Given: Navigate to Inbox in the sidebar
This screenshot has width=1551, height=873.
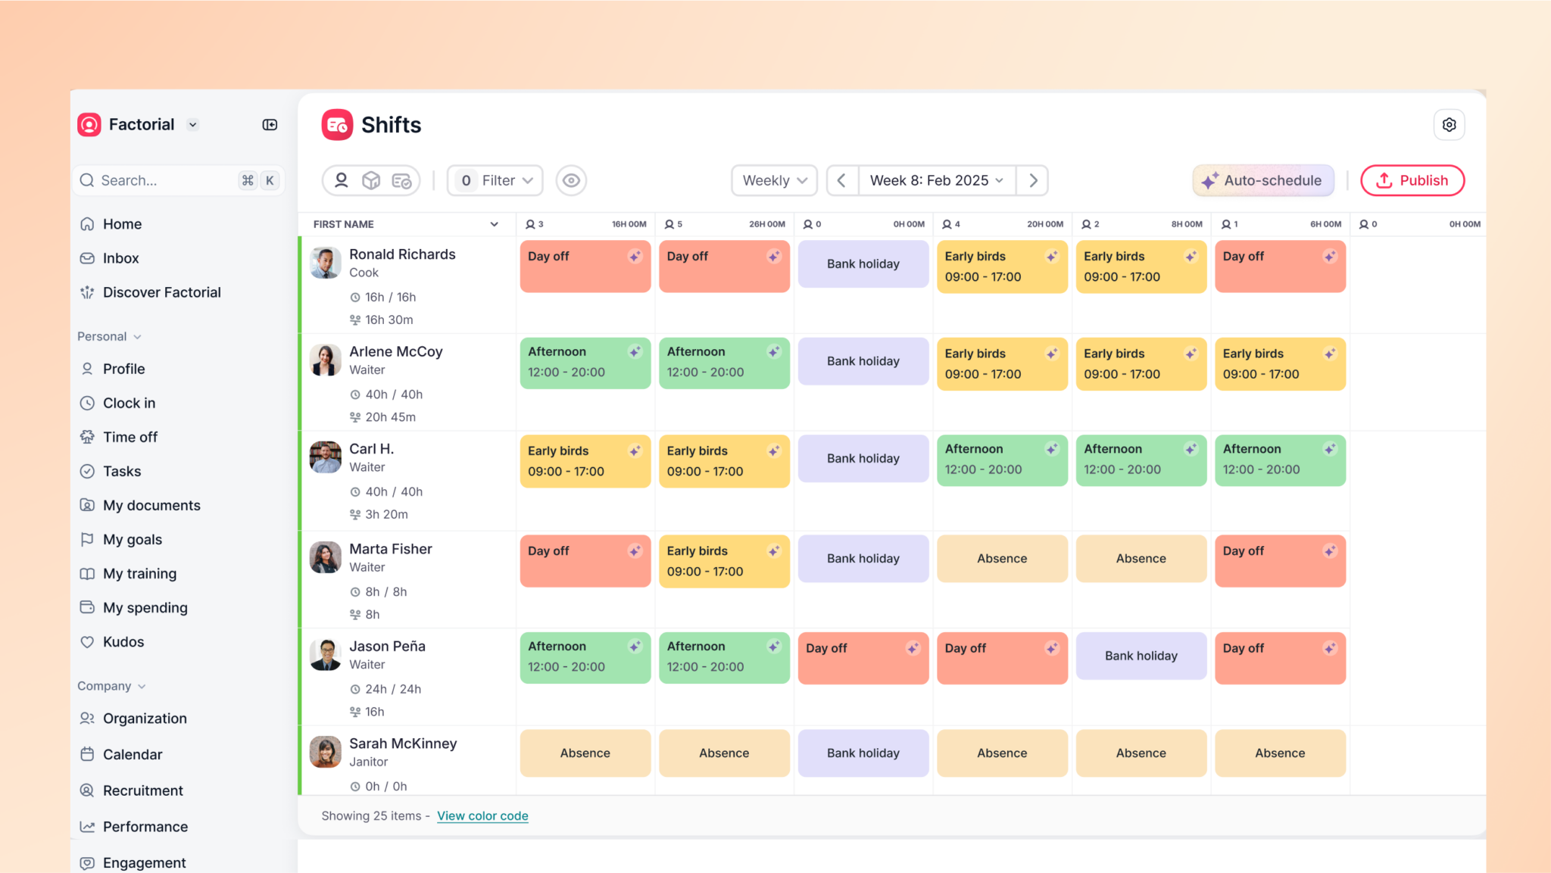Looking at the screenshot, I should tap(121, 257).
